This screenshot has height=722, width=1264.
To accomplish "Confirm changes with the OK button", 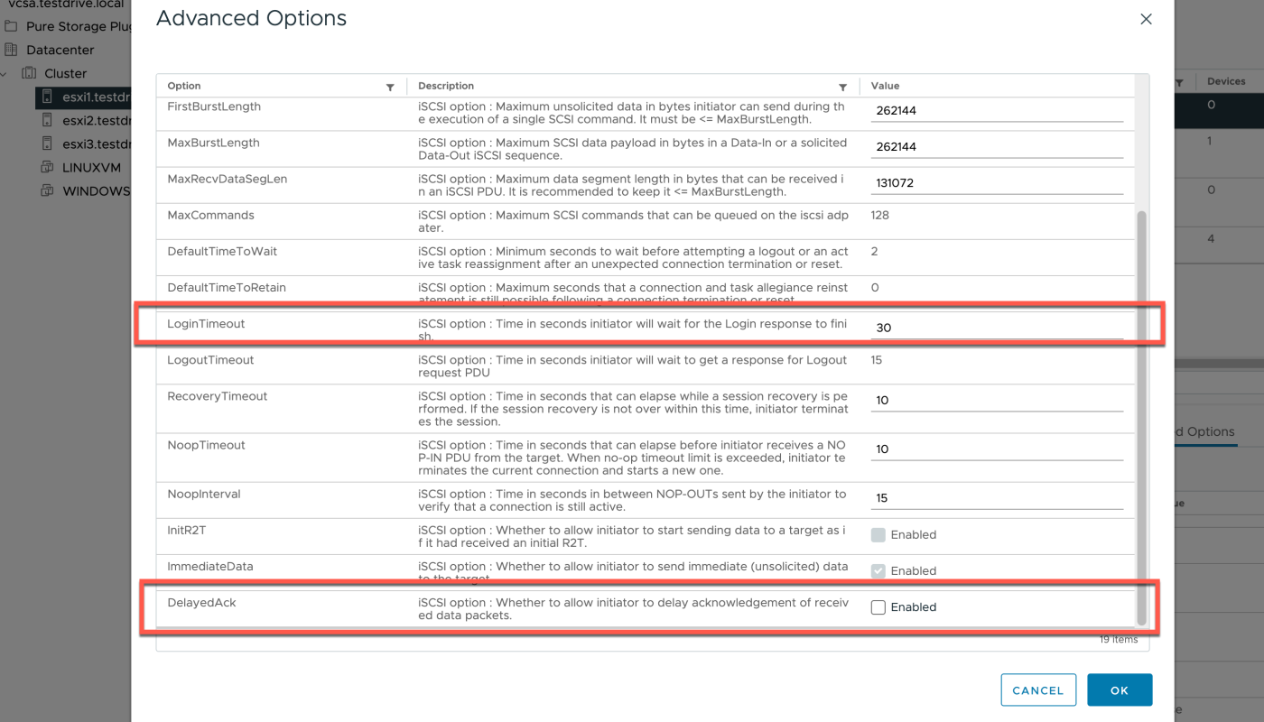I will point(1120,690).
